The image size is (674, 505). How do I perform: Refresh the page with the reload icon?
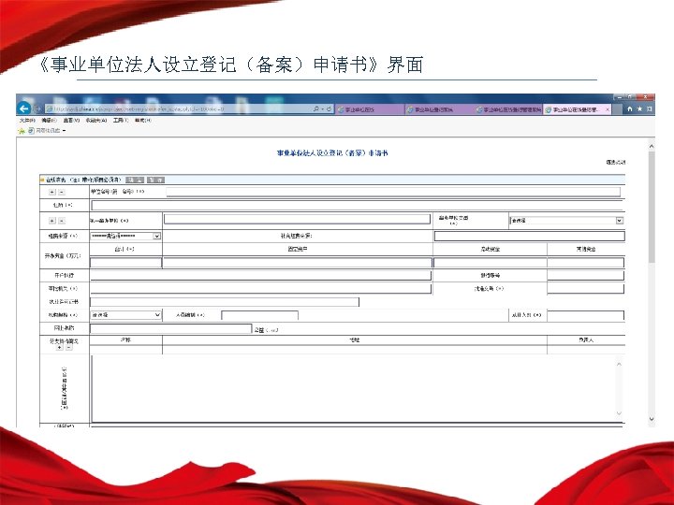tap(329, 109)
